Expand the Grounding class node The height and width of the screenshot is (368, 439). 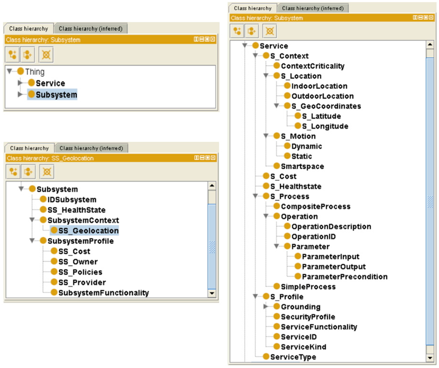(x=266, y=307)
